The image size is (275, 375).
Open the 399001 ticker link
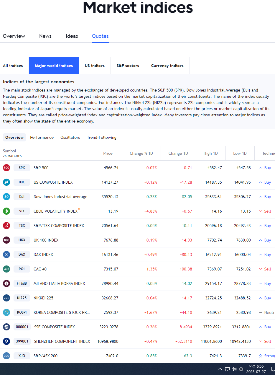(x=22, y=341)
